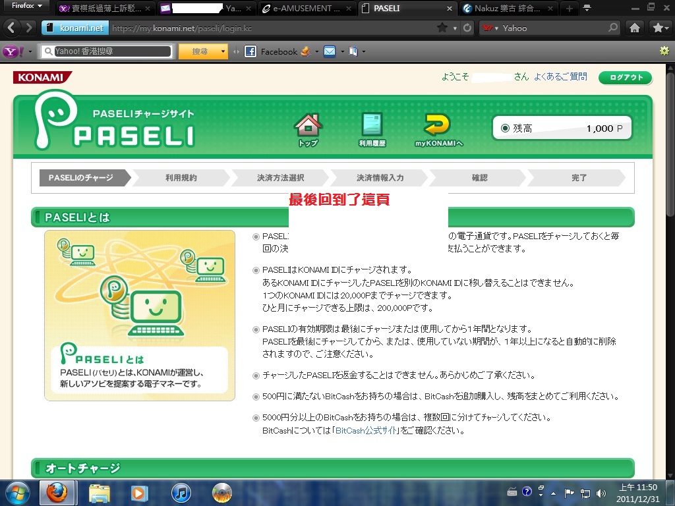Bookmark this page with the star icon

pos(442,28)
